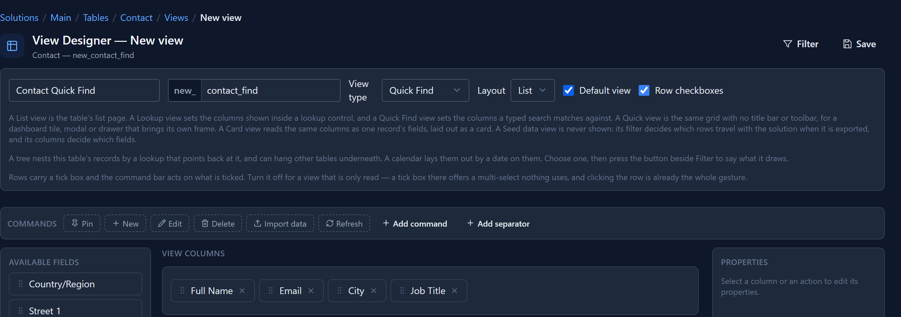Grab the Country/Region field drag handle
This screenshot has height=317, width=901.
tap(21, 284)
